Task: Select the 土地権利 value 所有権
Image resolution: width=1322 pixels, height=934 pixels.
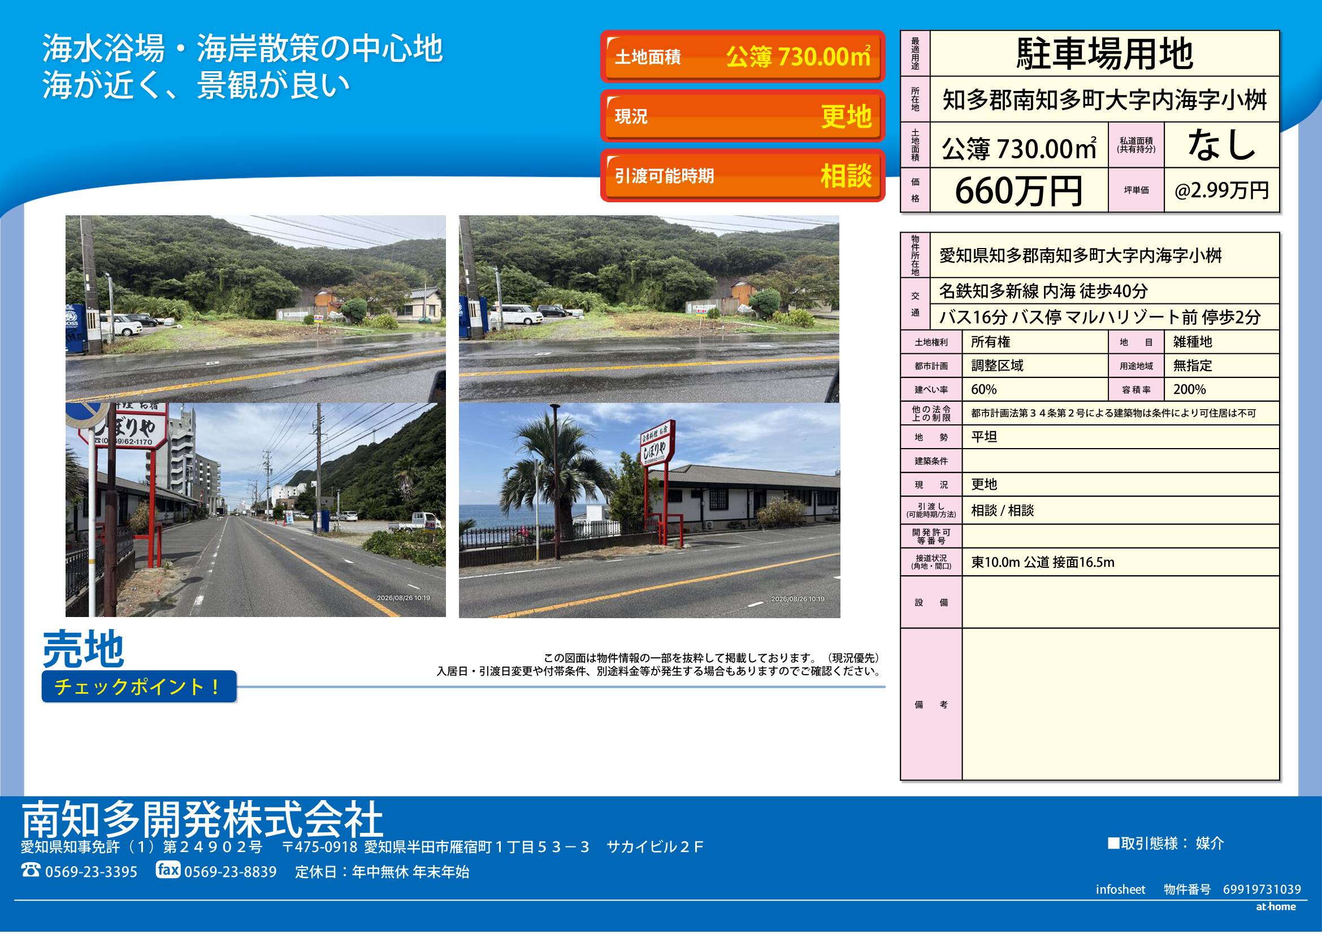Action: click(991, 343)
